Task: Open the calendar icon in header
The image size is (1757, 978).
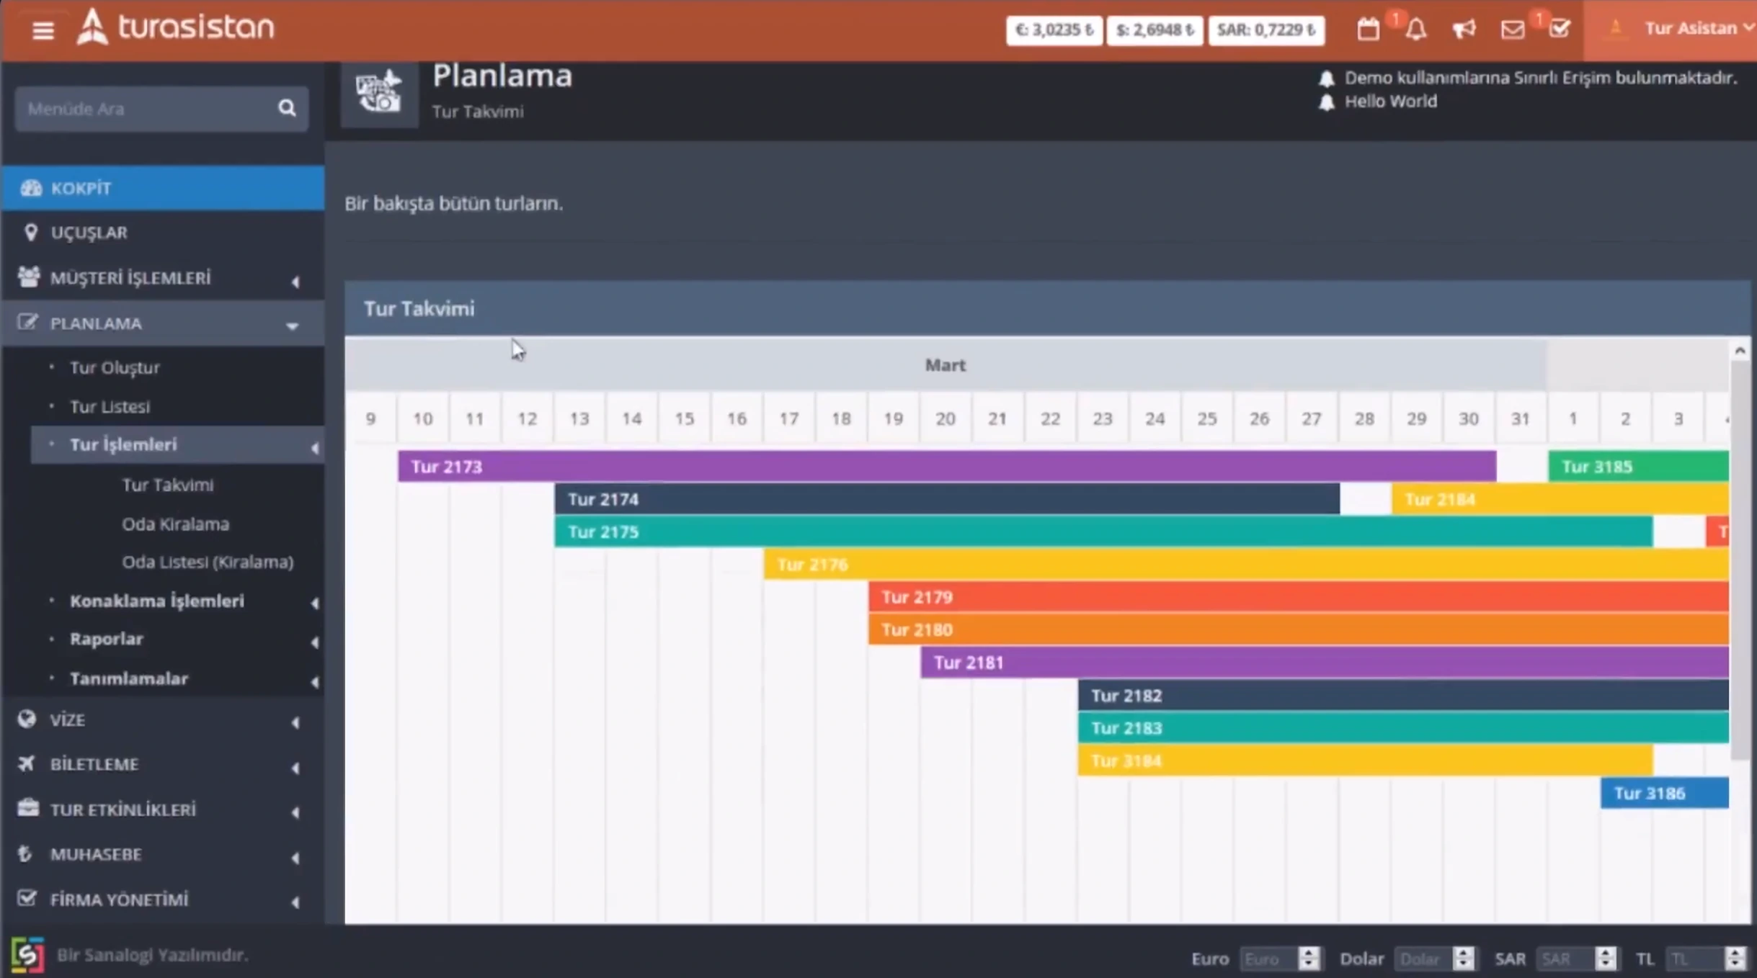Action: pyautogui.click(x=1368, y=30)
